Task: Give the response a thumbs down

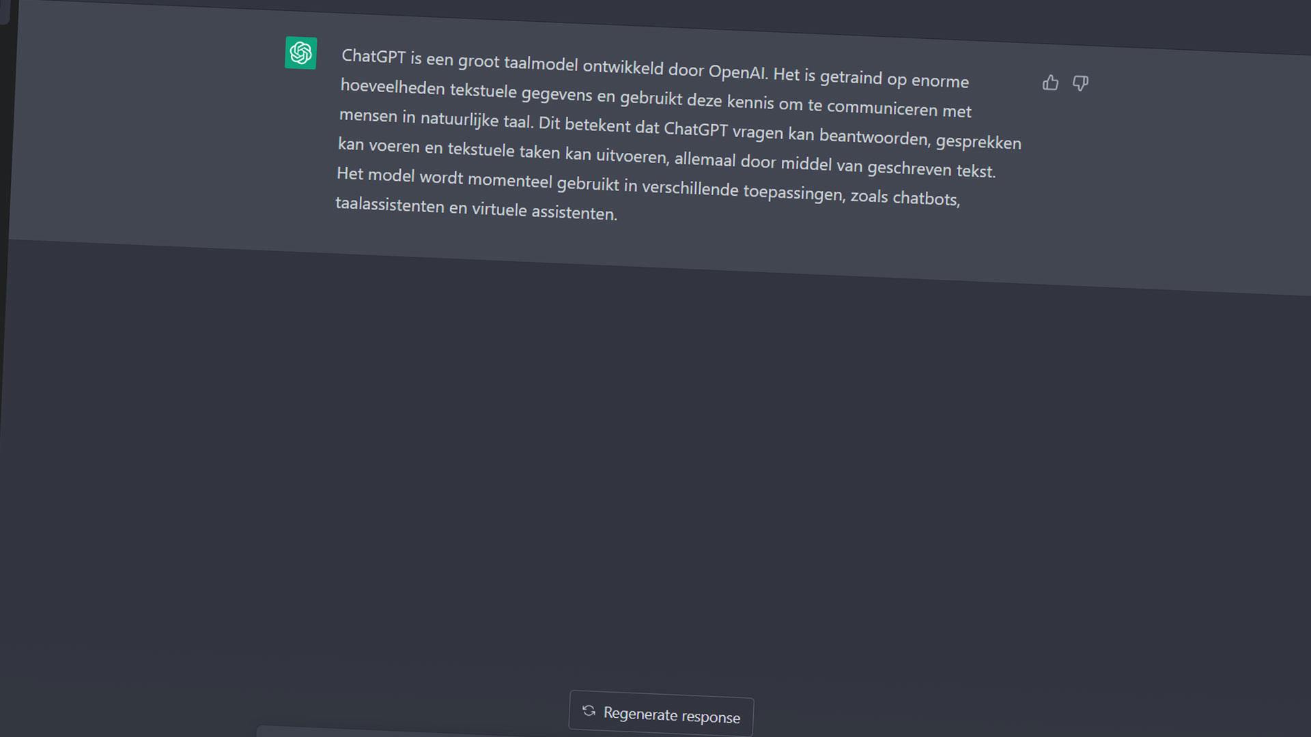Action: tap(1080, 83)
